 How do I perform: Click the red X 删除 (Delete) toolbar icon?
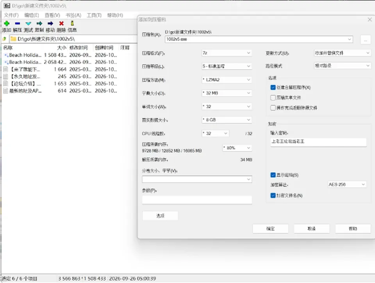[x=61, y=23]
